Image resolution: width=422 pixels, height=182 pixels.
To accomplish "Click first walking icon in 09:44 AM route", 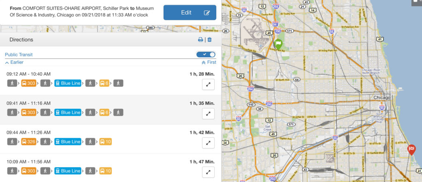I will (x=12, y=142).
